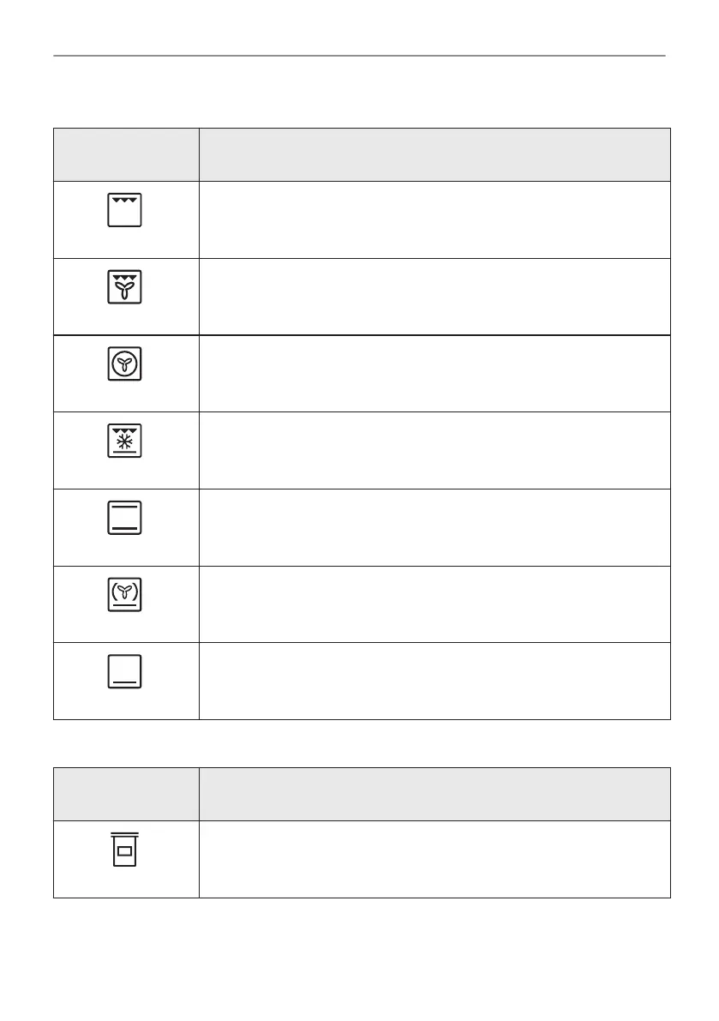
Task: Click the circular fan cooking icon
Action: [125, 364]
